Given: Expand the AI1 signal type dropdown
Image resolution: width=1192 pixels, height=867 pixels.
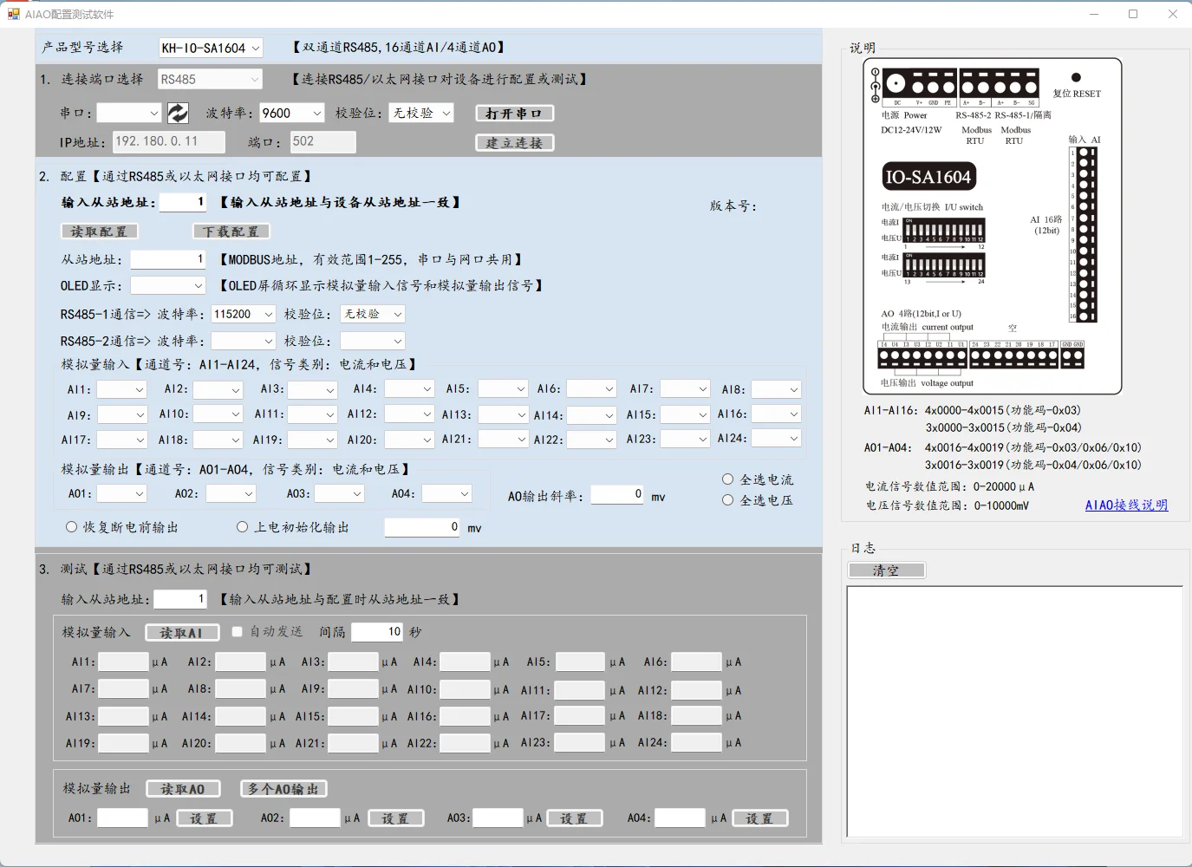Looking at the screenshot, I should (121, 389).
